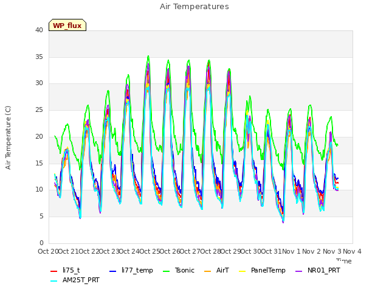Select the AirT legend label
389x292 pixels.
click(222, 270)
